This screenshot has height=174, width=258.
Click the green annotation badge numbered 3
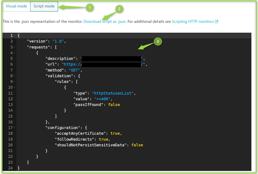158,41
